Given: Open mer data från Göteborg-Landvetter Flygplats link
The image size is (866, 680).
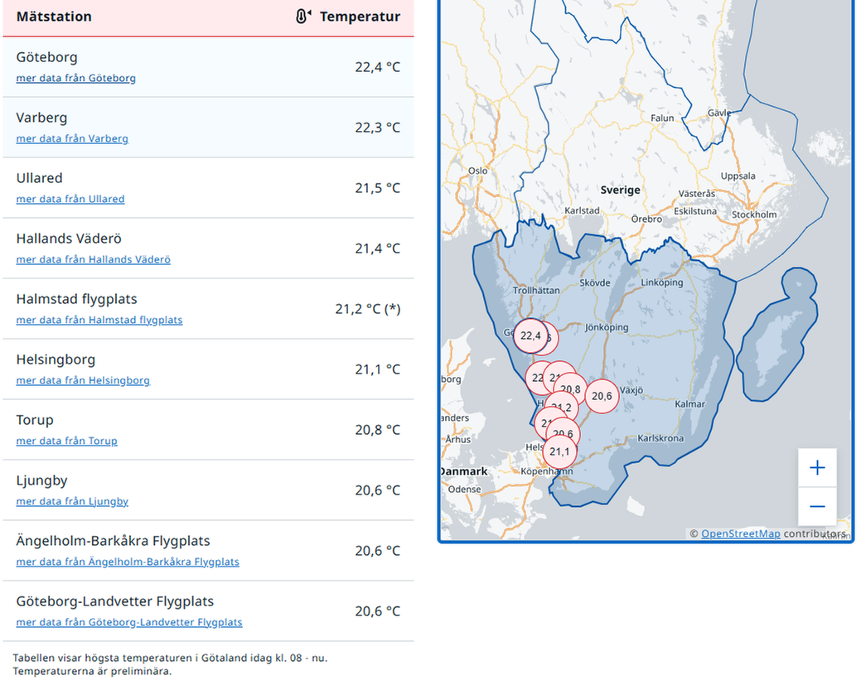Looking at the screenshot, I should tap(129, 622).
